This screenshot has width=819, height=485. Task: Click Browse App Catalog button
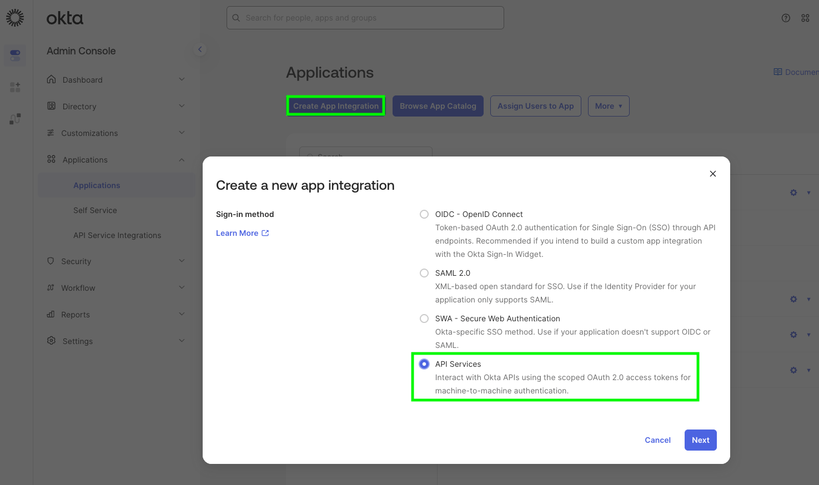pyautogui.click(x=438, y=106)
